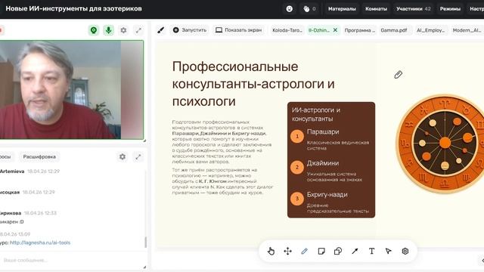Screen dimensions: 484x272
Task: Click the speaker video feed
Action: point(72,90)
